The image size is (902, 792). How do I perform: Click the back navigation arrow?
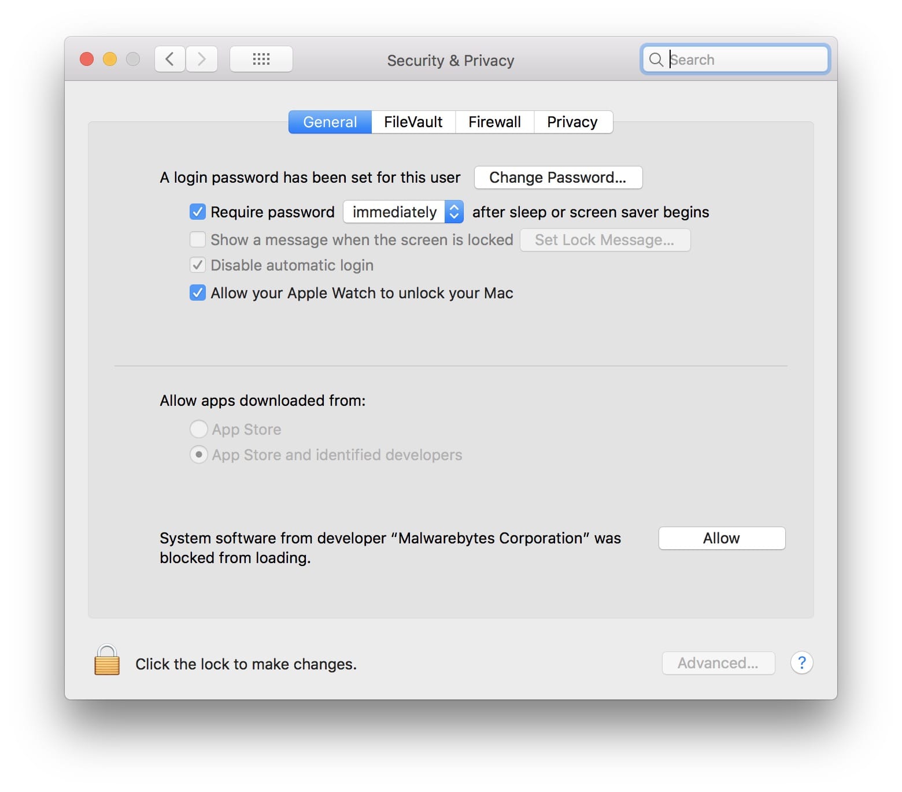click(x=169, y=58)
